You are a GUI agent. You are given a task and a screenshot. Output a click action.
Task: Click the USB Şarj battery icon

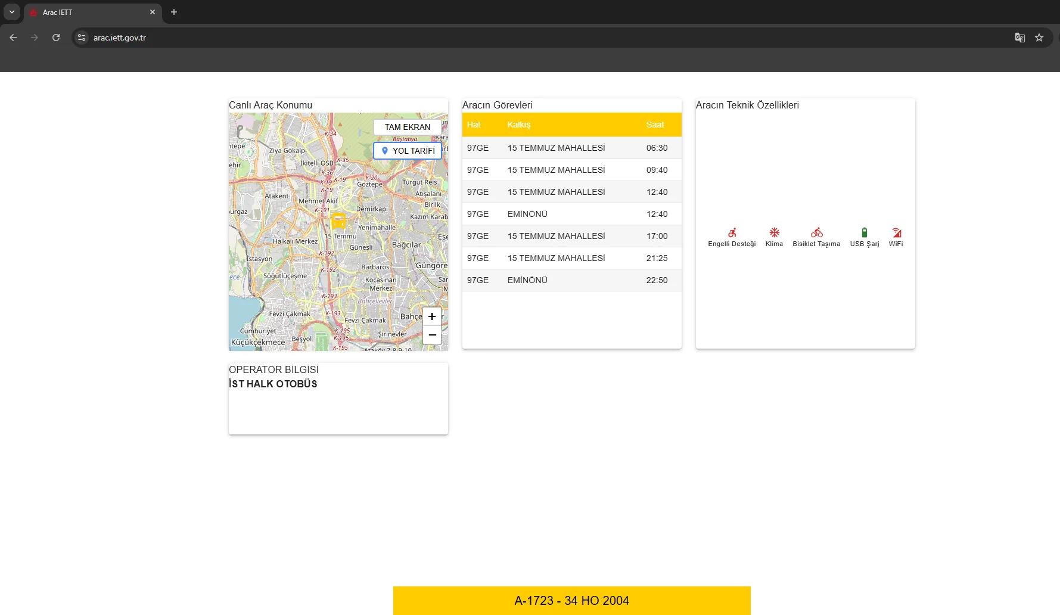(864, 232)
